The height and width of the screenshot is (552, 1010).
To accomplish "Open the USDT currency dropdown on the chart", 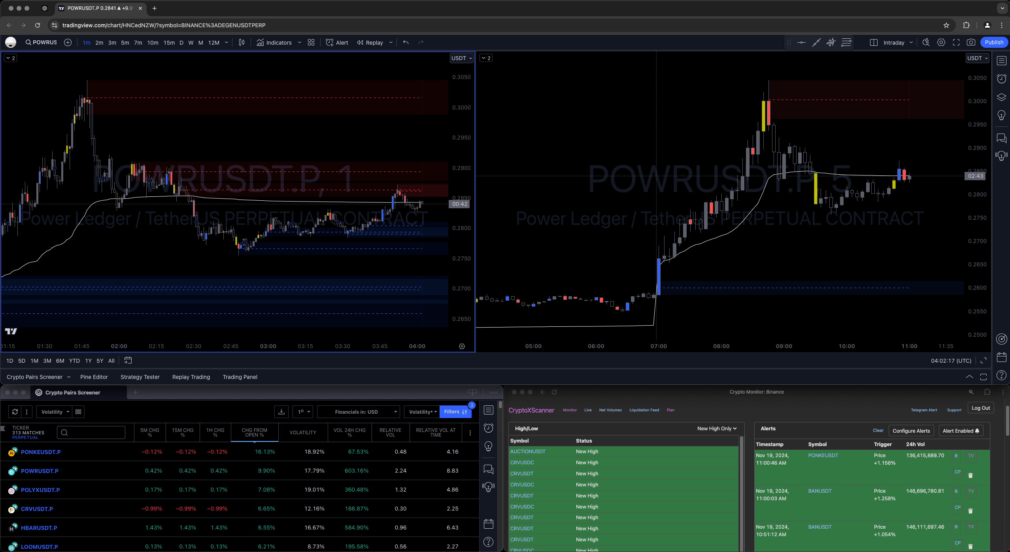I will [461, 58].
